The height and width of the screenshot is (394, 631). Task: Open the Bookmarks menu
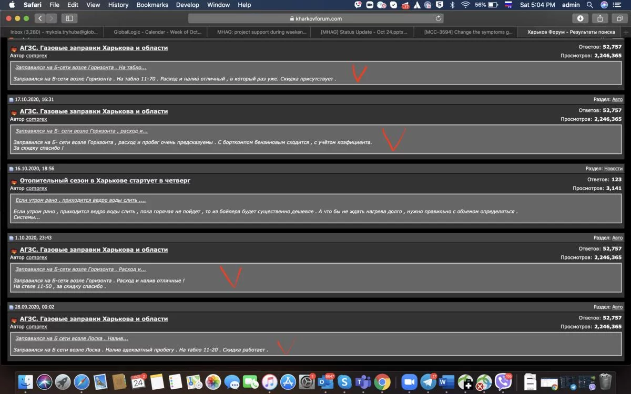click(152, 5)
